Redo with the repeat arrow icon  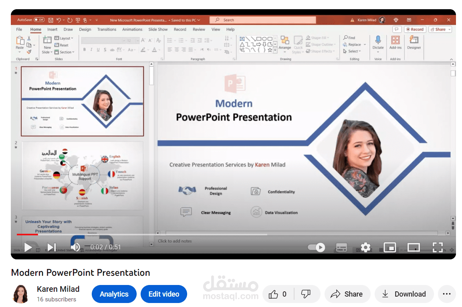70,20
